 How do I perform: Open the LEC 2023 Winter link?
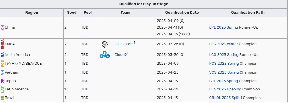(x=224, y=44)
